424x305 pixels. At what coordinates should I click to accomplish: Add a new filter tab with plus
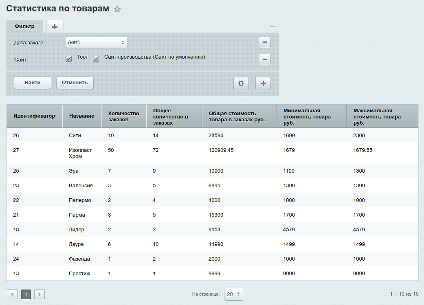click(55, 27)
